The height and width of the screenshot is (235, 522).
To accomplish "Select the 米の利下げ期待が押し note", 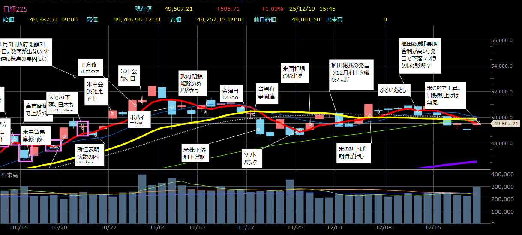I will tap(353, 152).
